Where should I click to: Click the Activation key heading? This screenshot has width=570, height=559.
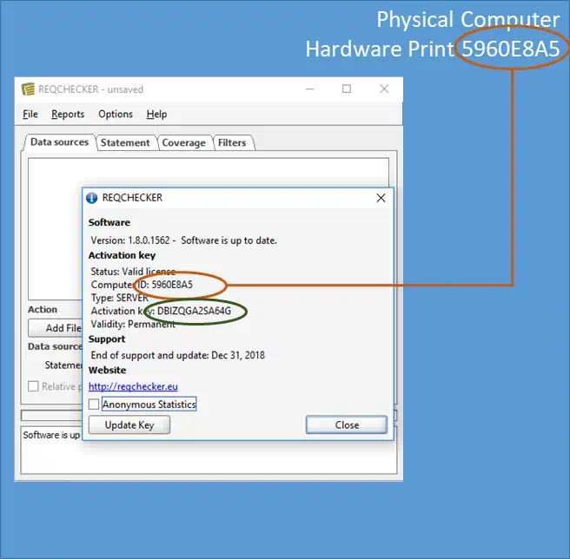[123, 255]
